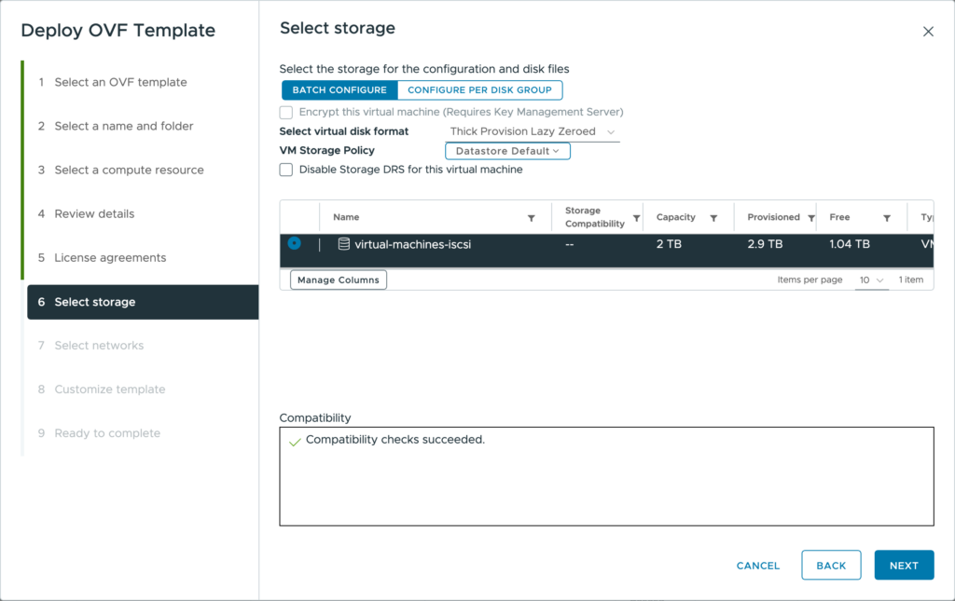Click the Next button
Image resolution: width=955 pixels, height=601 pixels.
coord(904,566)
